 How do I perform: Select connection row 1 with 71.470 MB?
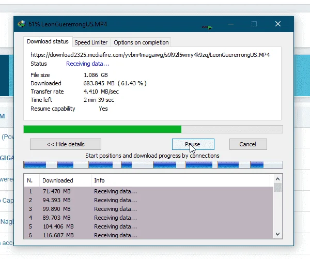click(x=149, y=191)
